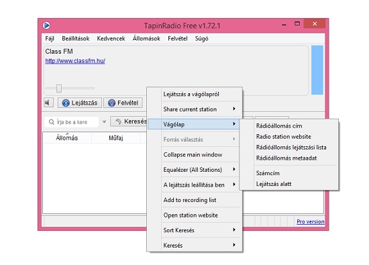Click the blue level meter bar
The width and height of the screenshot is (369, 265).
tap(317, 70)
